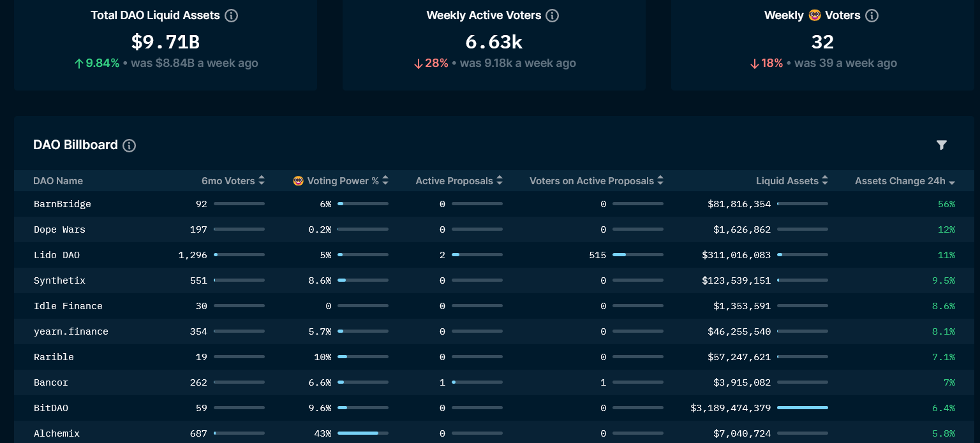Click Bancor active proposals count 1
Image resolution: width=980 pixels, height=443 pixels.
(x=442, y=382)
